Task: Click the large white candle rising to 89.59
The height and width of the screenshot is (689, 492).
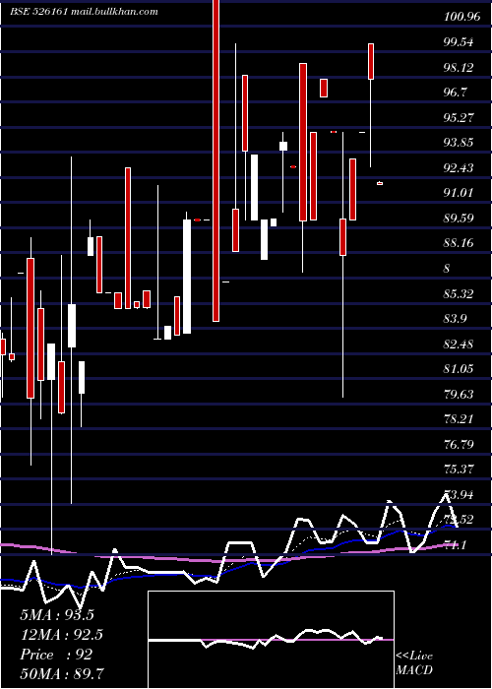Action: [x=187, y=277]
